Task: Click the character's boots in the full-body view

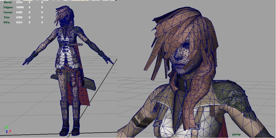Action: pos(69,123)
